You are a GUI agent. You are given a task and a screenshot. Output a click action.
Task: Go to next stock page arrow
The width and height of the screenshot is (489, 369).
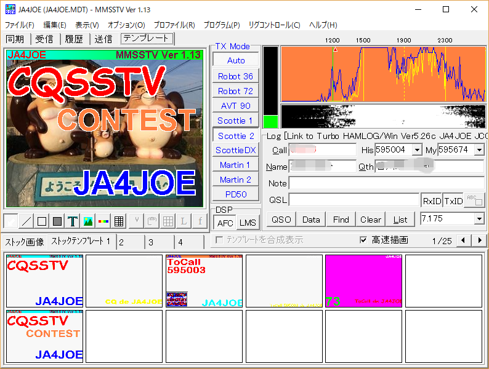tap(480, 240)
